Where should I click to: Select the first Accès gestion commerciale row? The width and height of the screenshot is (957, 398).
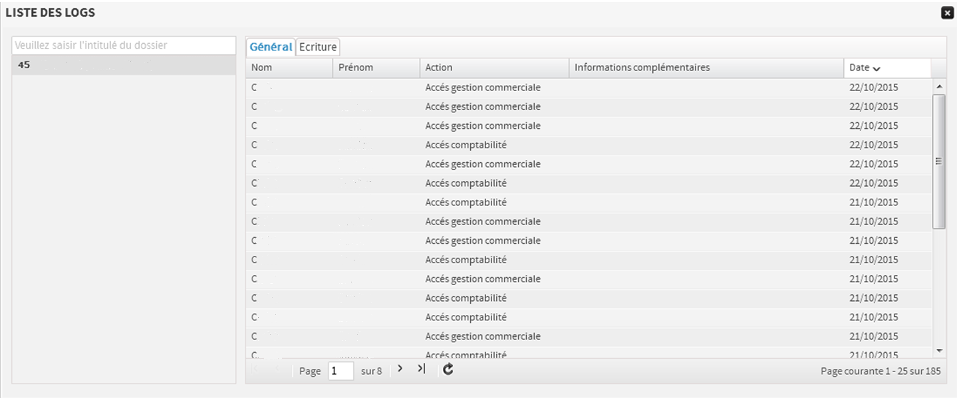(483, 88)
